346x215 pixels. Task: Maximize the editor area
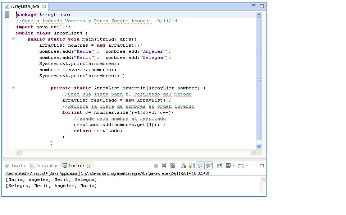click(x=262, y=6)
